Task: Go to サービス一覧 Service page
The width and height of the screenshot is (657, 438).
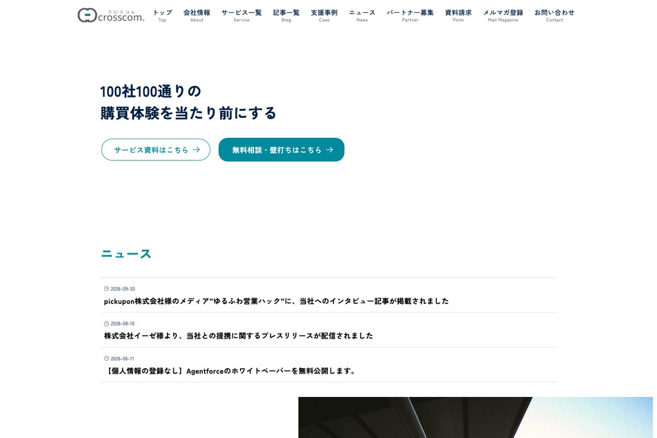Action: 241,15
